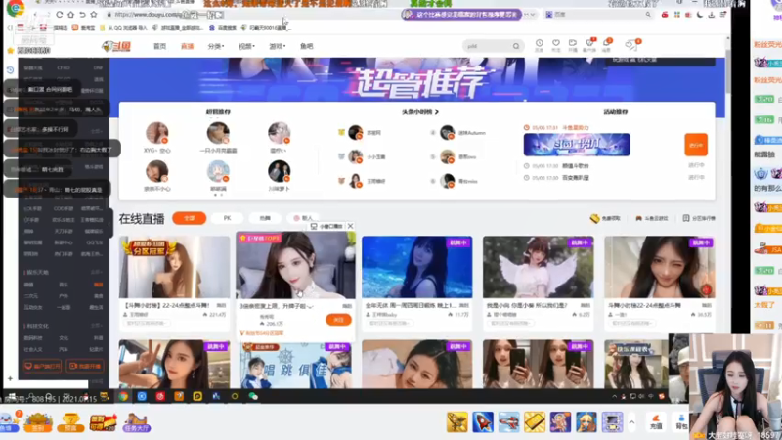This screenshot has height=440, width=782.
Task: Open the 分区排行榜 link
Action: pyautogui.click(x=699, y=218)
